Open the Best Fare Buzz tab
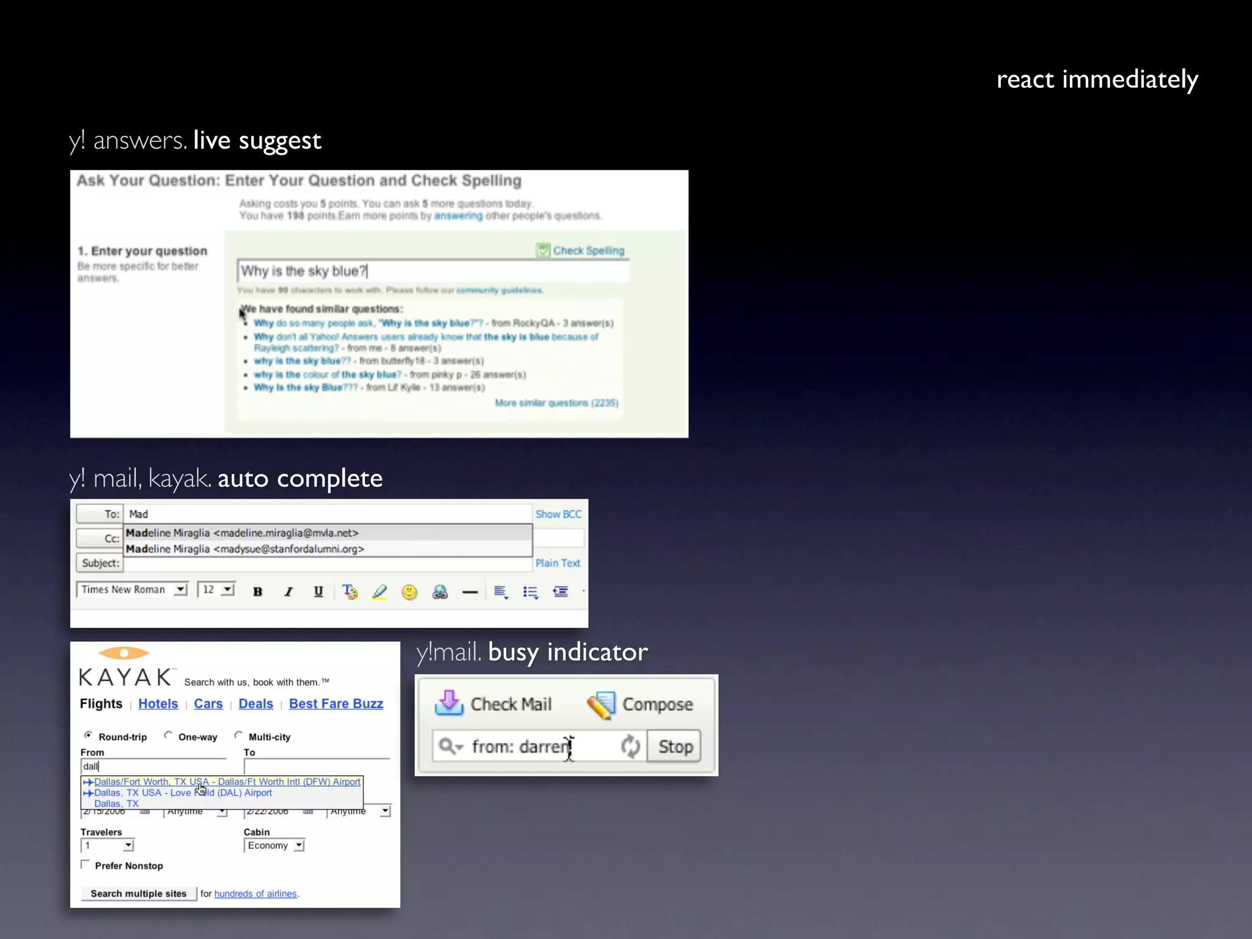 click(x=336, y=704)
